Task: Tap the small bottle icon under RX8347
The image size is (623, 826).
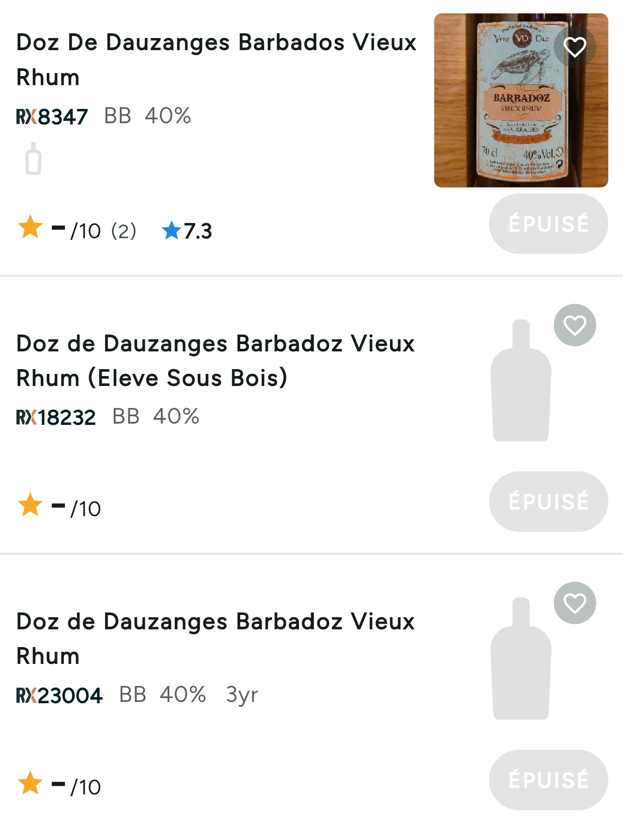Action: (x=33, y=159)
